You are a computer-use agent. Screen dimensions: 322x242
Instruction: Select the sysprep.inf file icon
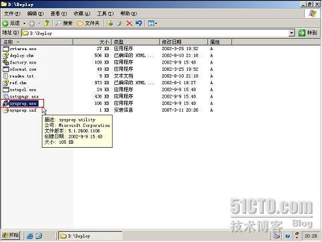[6, 110]
